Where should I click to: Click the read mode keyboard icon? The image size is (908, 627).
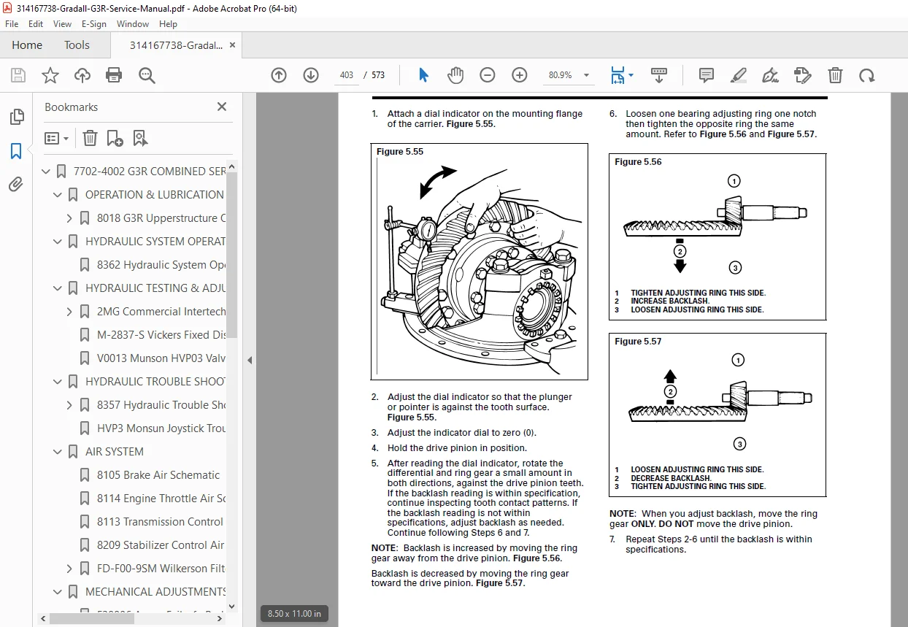[x=659, y=75]
